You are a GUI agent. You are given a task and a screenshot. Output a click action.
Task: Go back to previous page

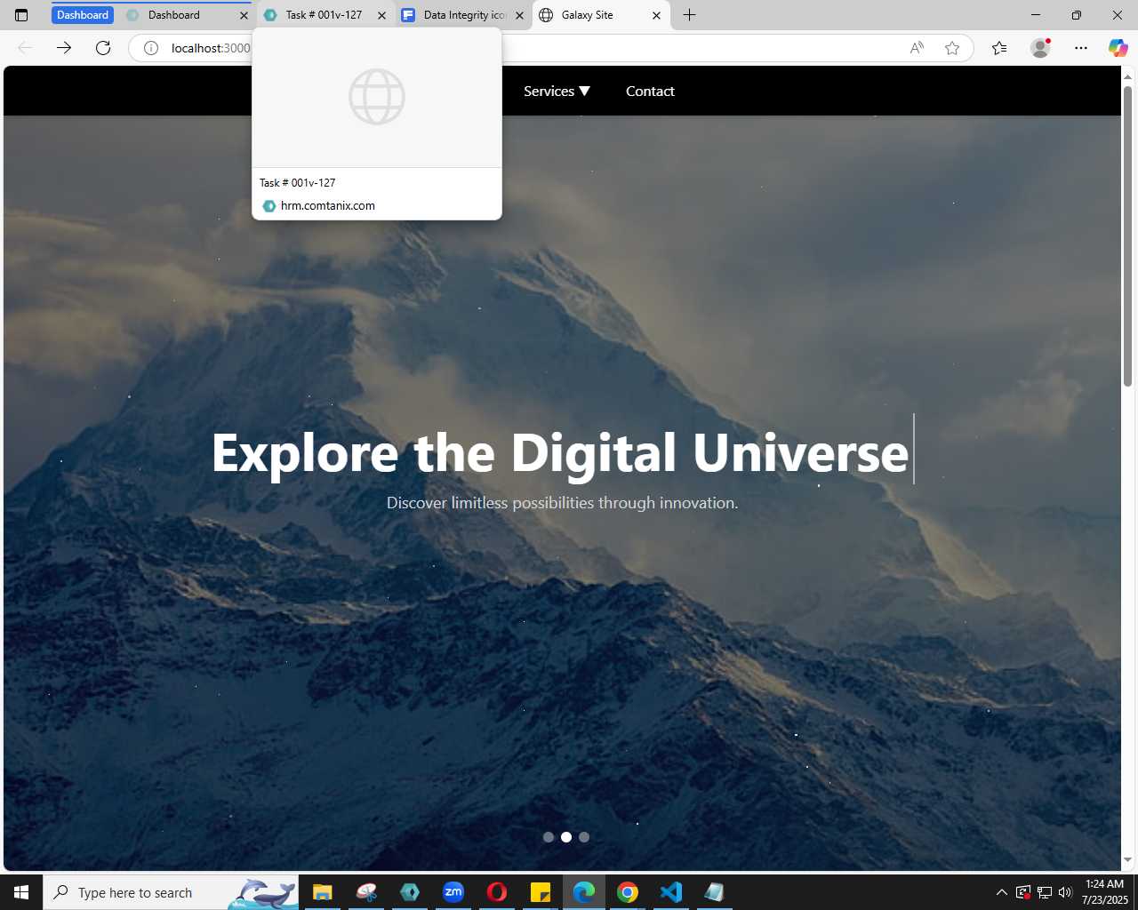[25, 48]
